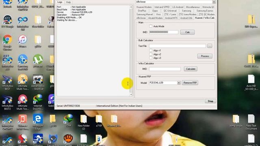This screenshot has width=260, height=146.
Task: Click the log scrollbar up arrow
Action: 131,7
